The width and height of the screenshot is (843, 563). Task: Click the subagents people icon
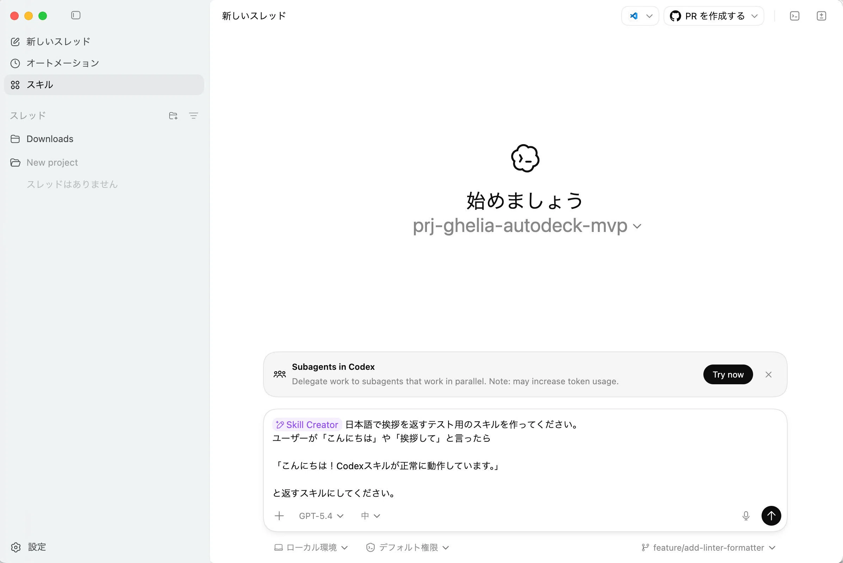280,374
